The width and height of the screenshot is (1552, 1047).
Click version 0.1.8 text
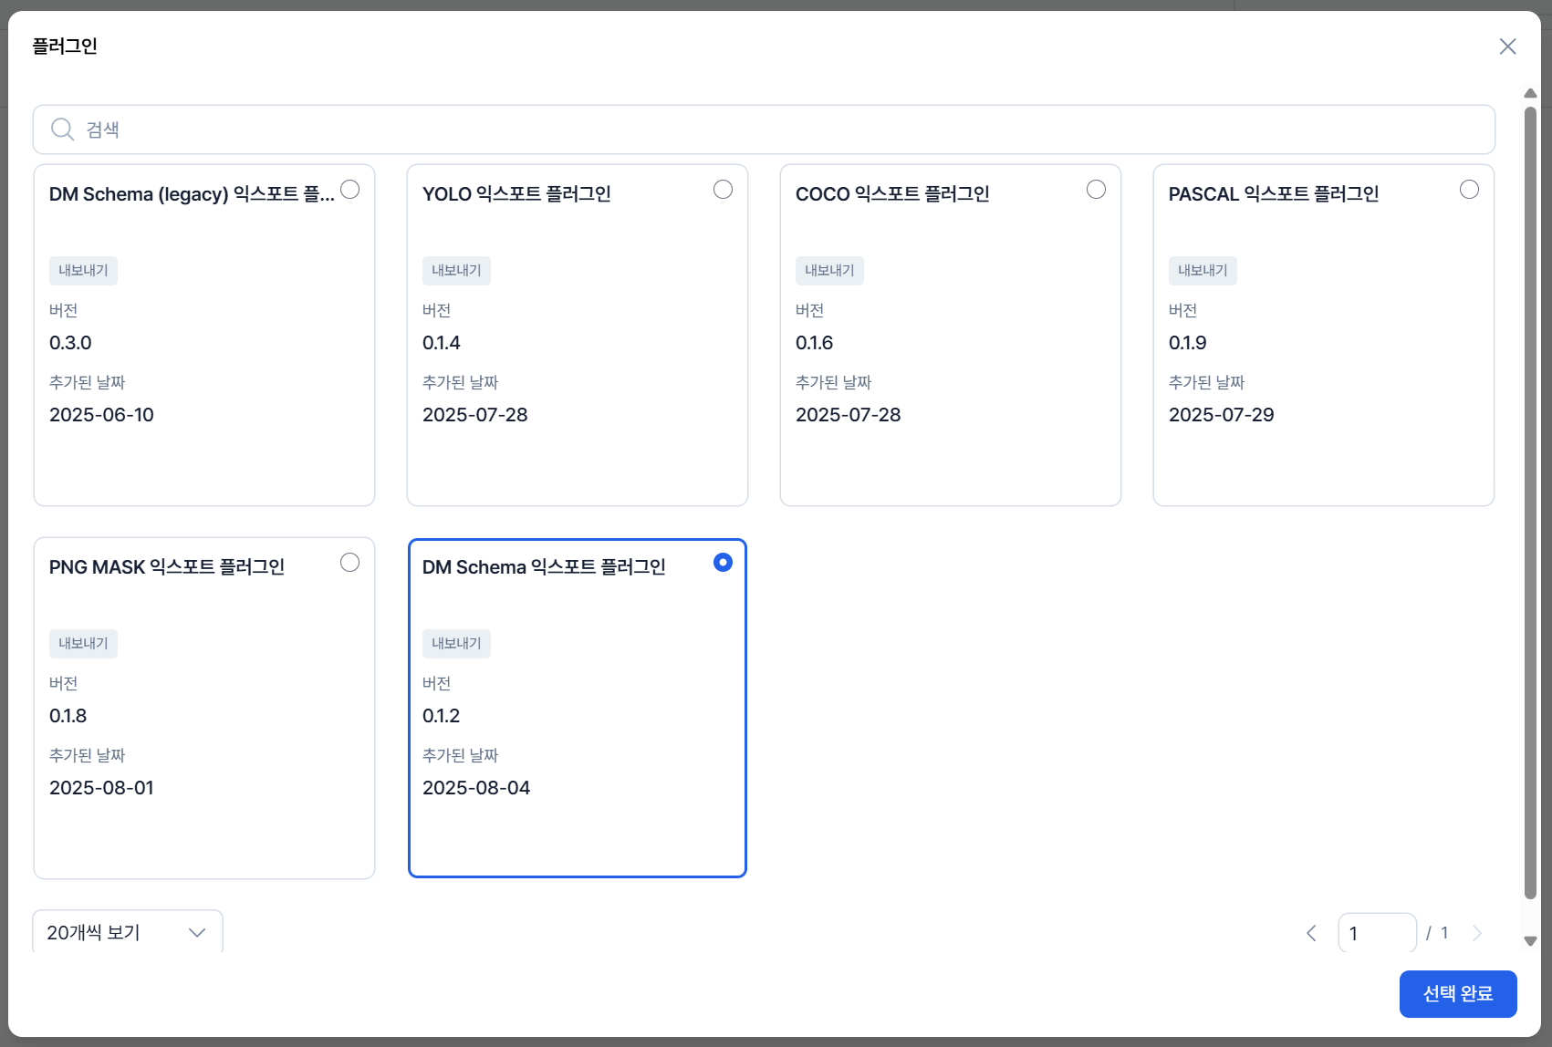pyautogui.click(x=68, y=716)
